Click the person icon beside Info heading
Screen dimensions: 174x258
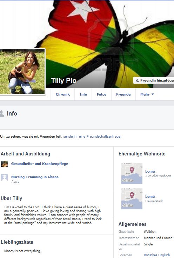point(2,113)
